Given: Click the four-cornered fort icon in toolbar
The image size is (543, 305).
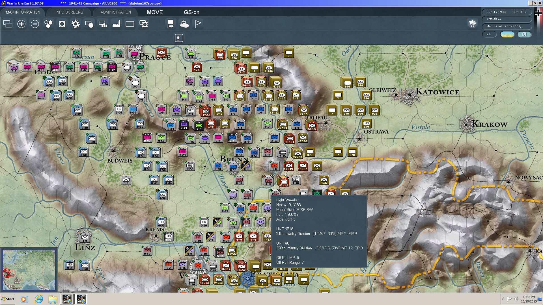Looking at the screenshot, I should [x=62, y=24].
